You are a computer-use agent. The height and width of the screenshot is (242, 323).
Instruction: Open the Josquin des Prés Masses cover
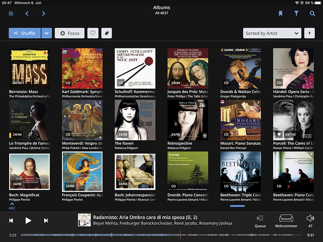tap(188, 68)
